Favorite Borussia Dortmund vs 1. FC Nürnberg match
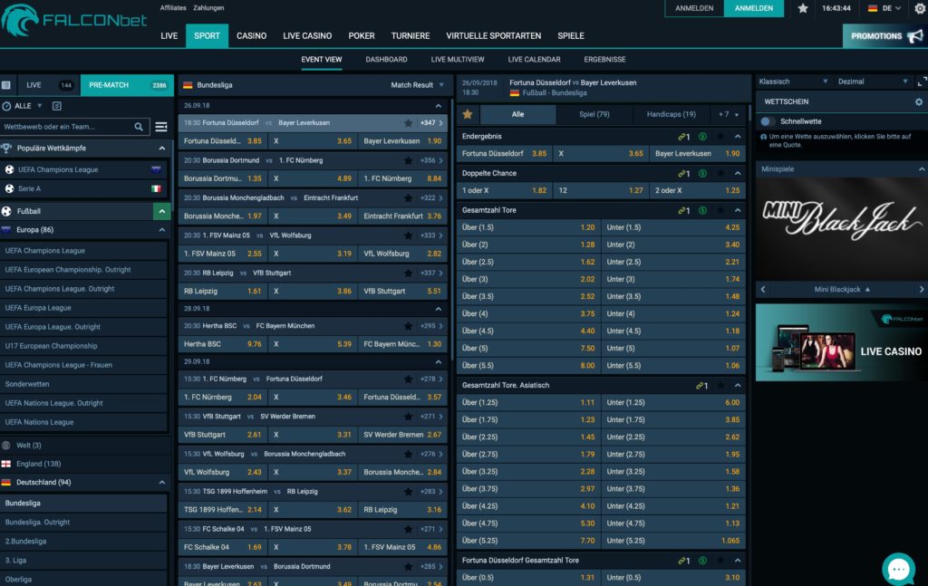The image size is (928, 586). pos(408,160)
